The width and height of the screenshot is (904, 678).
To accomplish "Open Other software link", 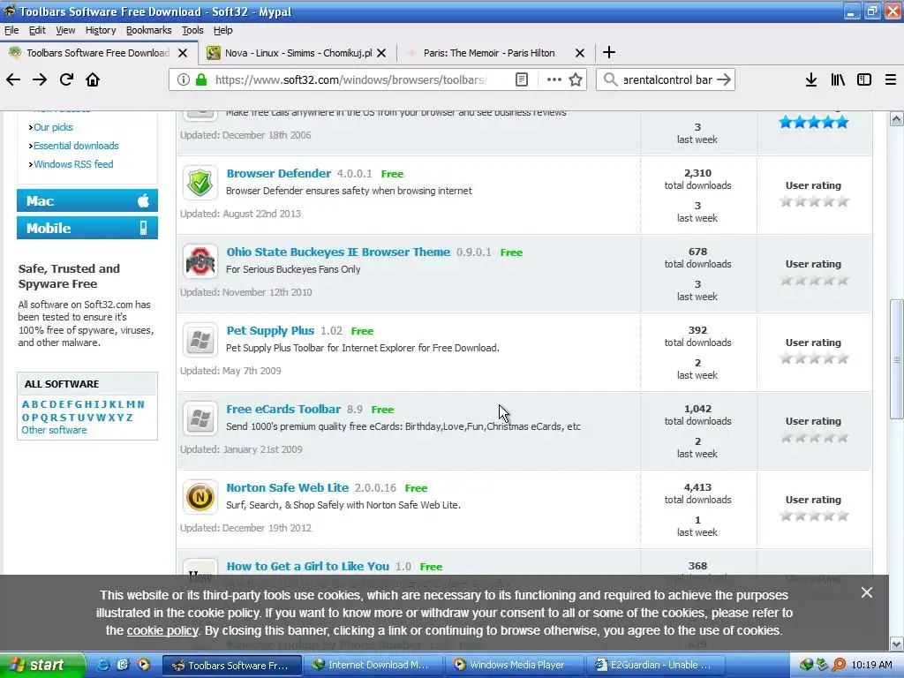I will click(x=54, y=430).
